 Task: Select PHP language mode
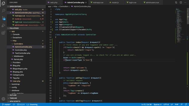point(177,105)
